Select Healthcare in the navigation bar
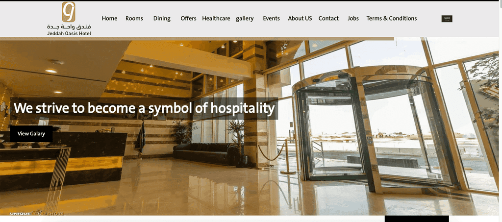Image resolution: width=502 pixels, height=222 pixels. [216, 19]
